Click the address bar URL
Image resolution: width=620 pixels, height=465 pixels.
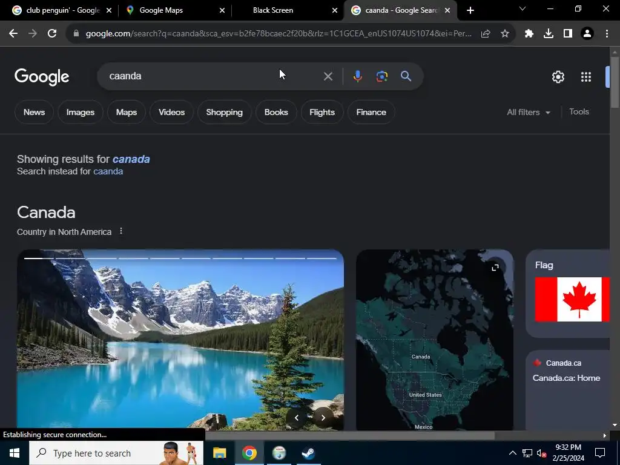coord(279,34)
